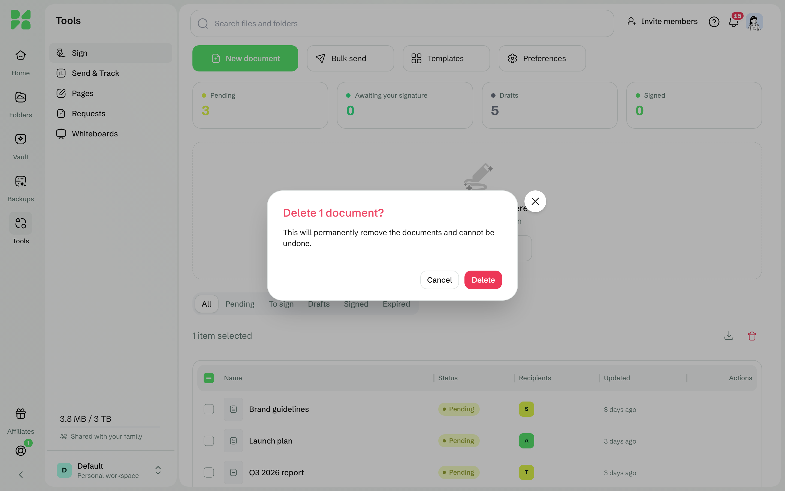
Task: Click recipient badge S
Action: coord(526,409)
